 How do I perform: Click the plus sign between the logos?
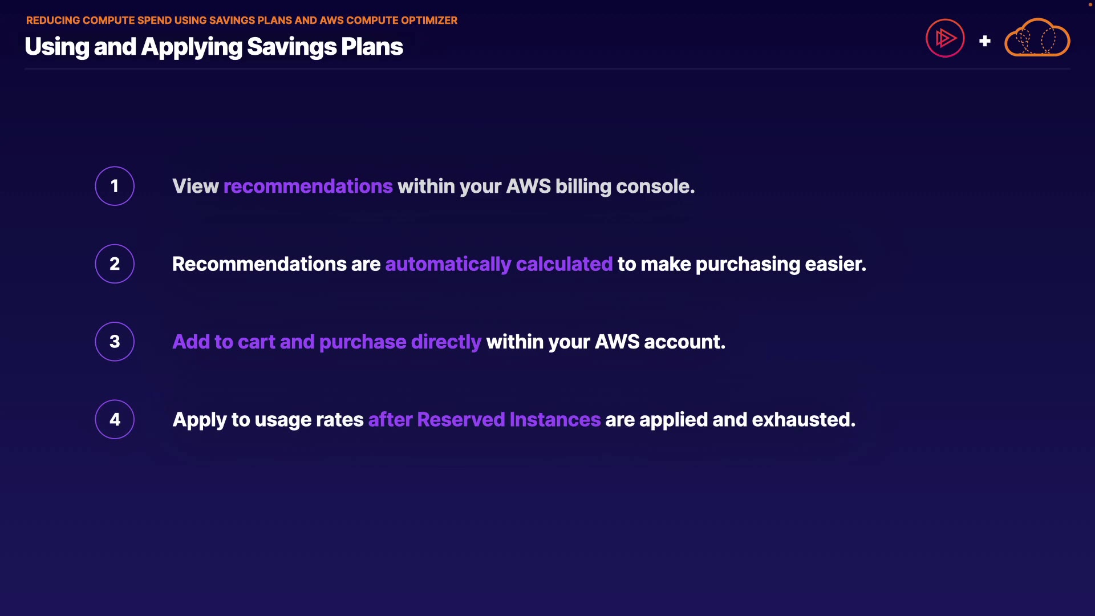(984, 41)
